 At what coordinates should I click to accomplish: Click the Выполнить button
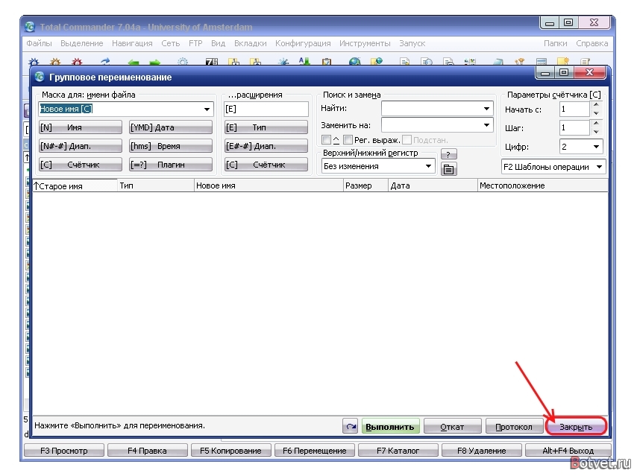(x=390, y=427)
